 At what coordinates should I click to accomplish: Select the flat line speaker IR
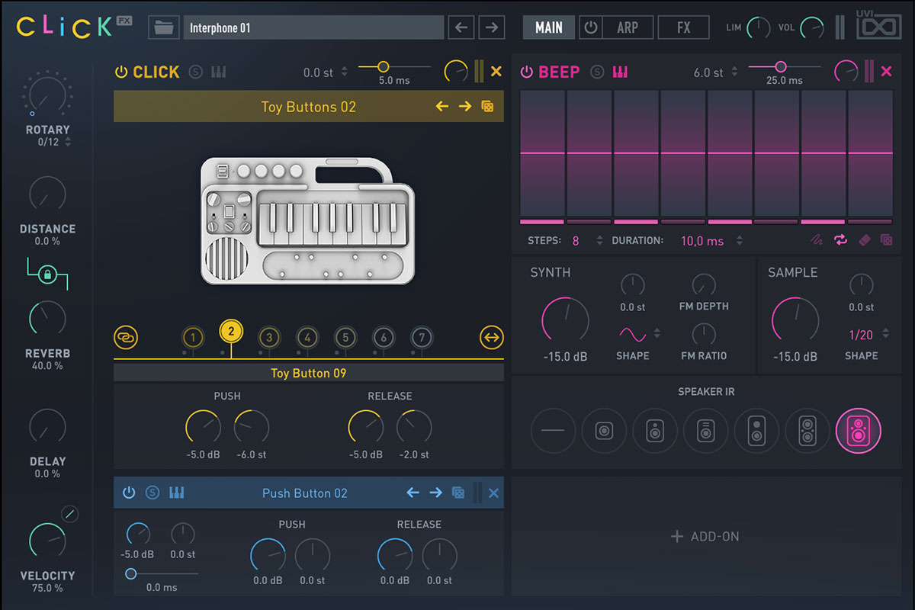coord(553,431)
